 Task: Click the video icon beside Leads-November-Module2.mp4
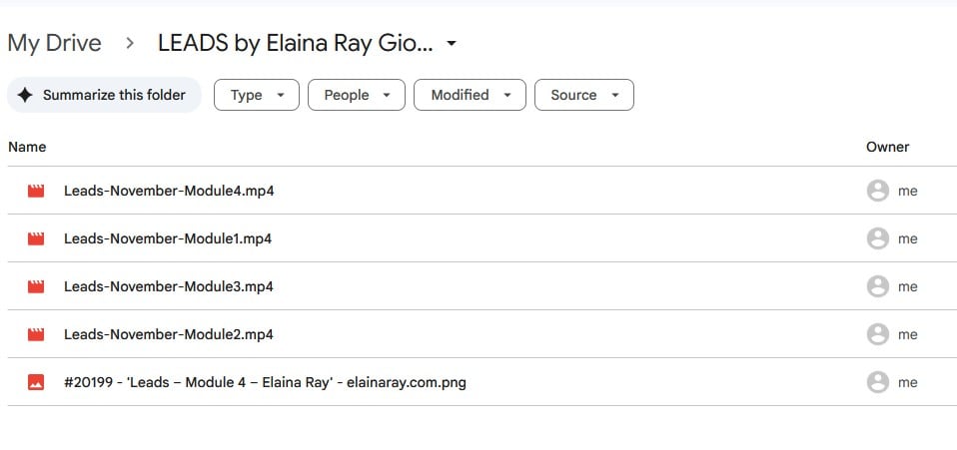pos(36,334)
